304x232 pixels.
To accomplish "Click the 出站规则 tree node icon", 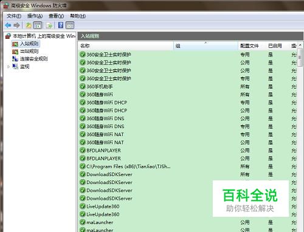I will click(x=15, y=52).
